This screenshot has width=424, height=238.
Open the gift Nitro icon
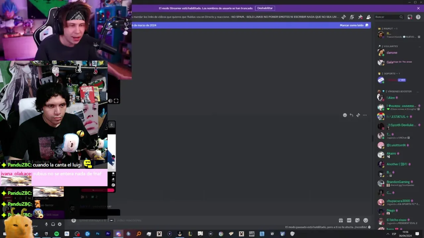point(341,220)
